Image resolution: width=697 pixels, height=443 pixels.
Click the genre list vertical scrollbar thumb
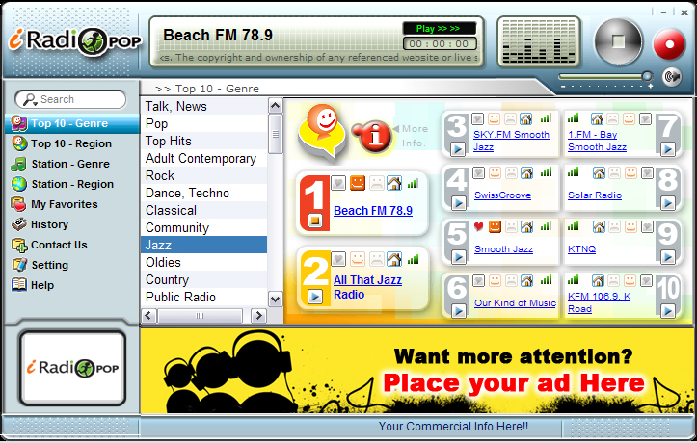click(275, 134)
